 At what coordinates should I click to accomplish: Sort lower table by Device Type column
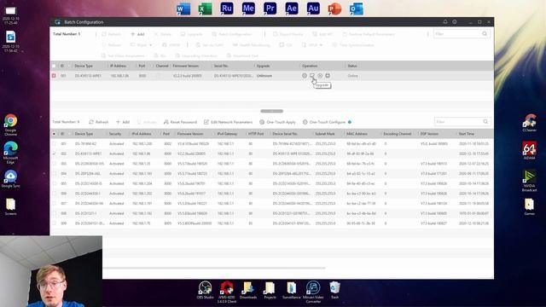click(84, 134)
